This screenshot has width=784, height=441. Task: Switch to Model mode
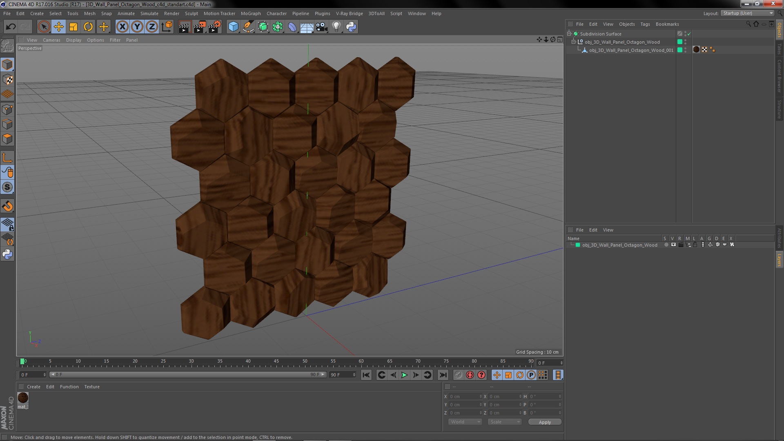[x=7, y=65]
